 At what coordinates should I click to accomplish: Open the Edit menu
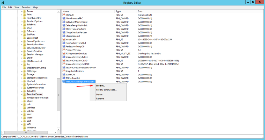click(x=10, y=8)
